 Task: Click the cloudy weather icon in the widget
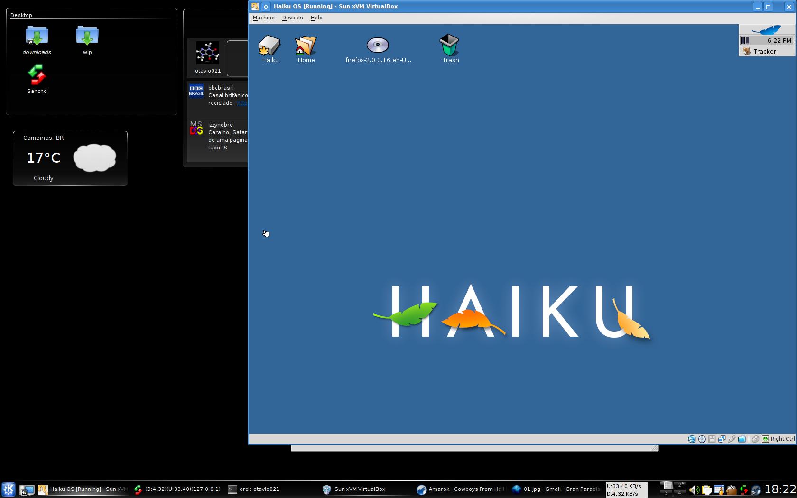(x=94, y=157)
